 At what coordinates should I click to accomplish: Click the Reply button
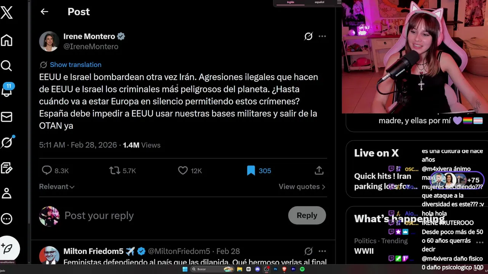(307, 215)
